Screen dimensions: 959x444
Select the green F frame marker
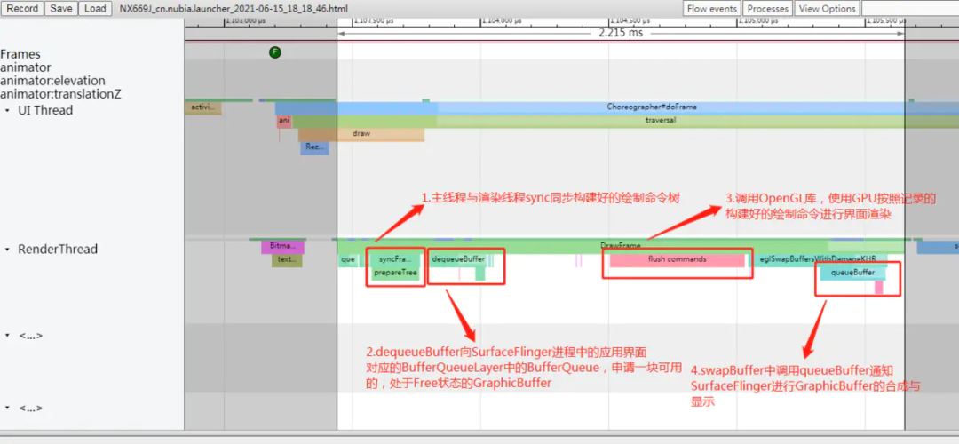(274, 52)
